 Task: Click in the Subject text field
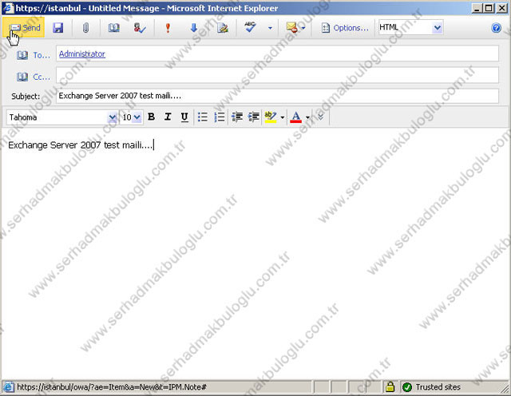click(277, 96)
